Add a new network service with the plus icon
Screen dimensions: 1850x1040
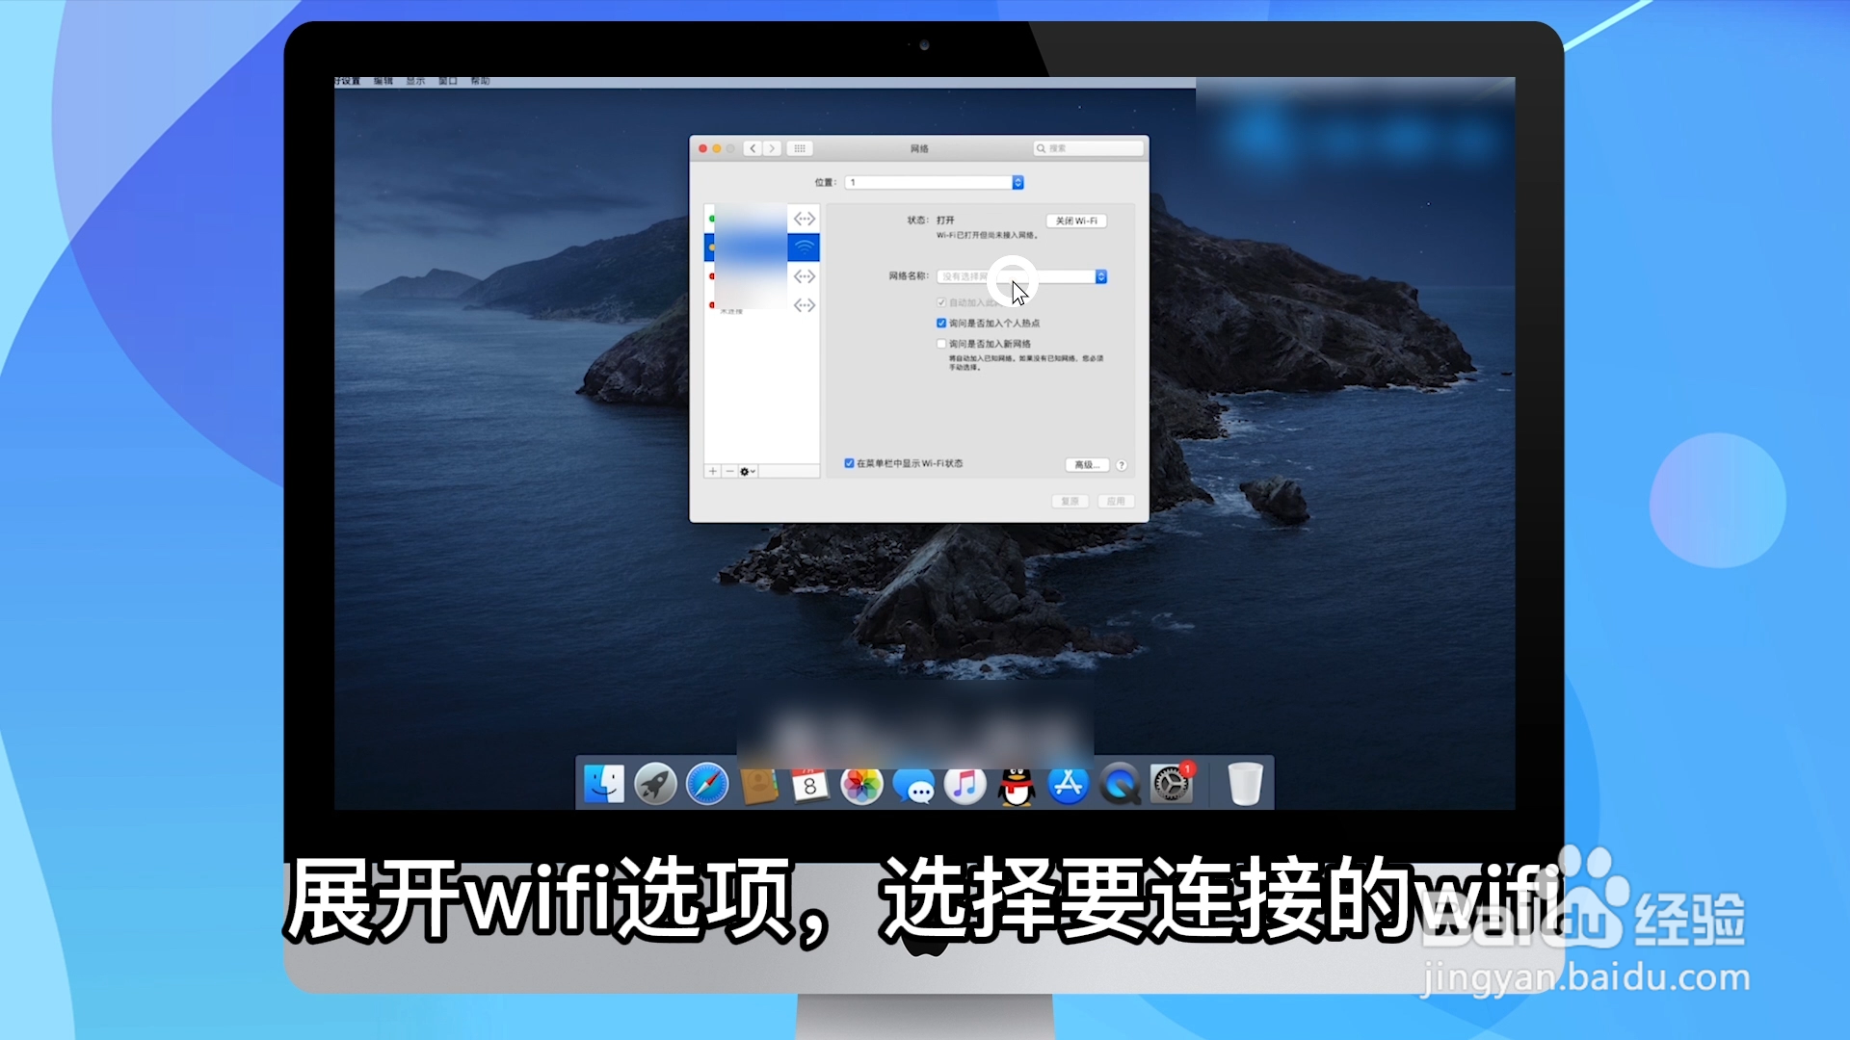(x=712, y=472)
